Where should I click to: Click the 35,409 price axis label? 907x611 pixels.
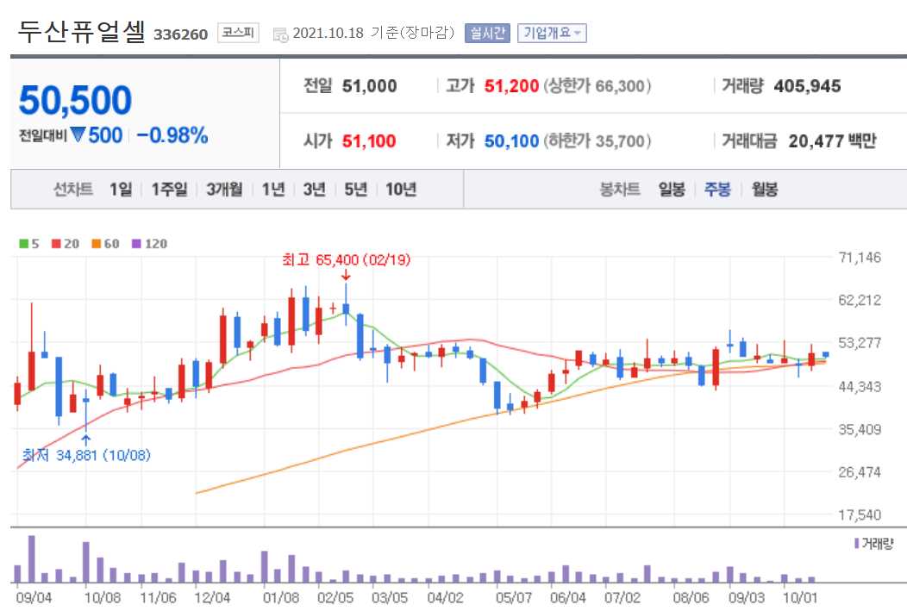pos(860,429)
